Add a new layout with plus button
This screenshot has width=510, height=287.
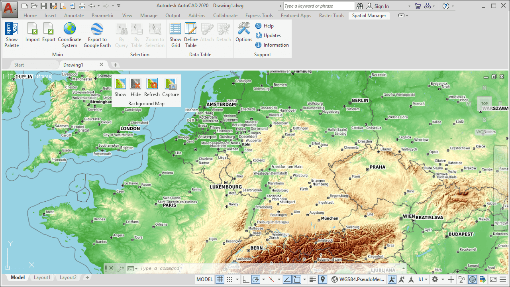(87, 277)
